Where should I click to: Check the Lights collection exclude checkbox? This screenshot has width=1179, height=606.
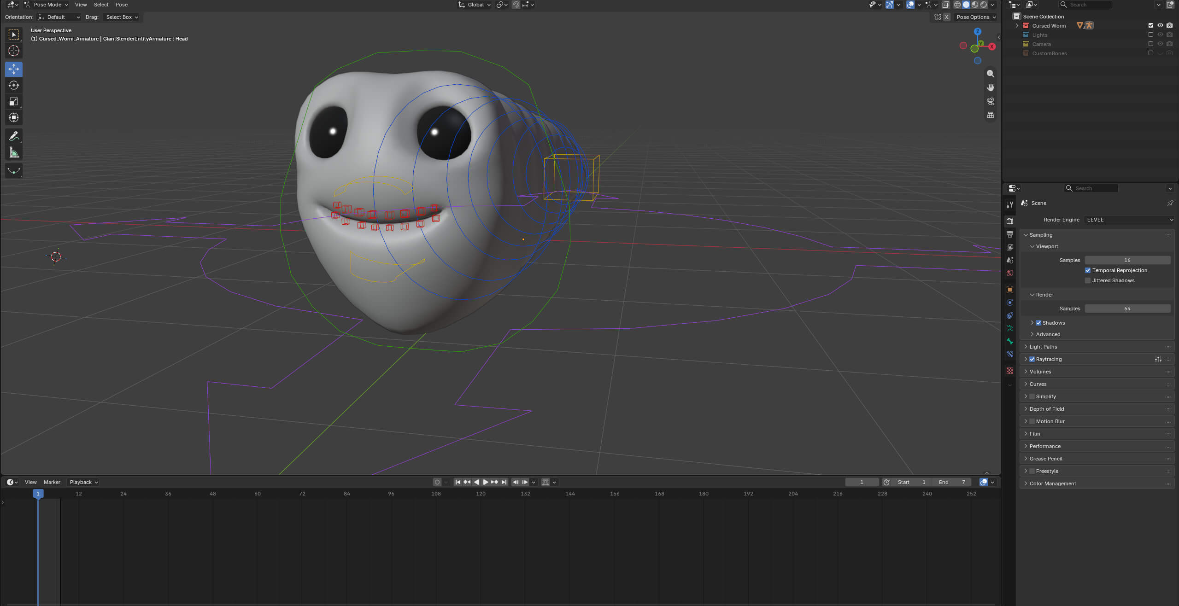(1151, 35)
